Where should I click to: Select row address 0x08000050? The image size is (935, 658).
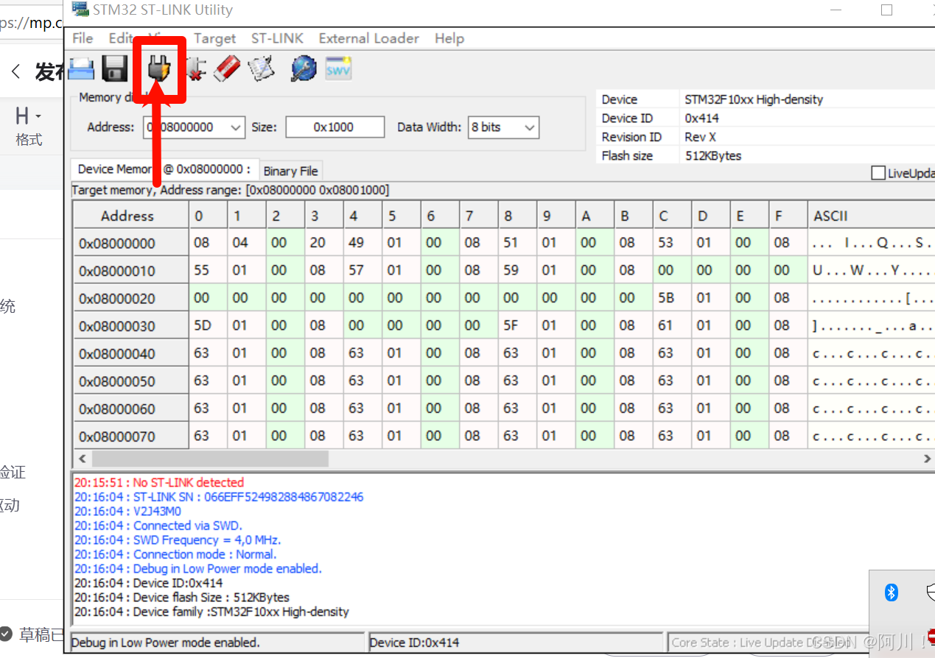[130, 381]
